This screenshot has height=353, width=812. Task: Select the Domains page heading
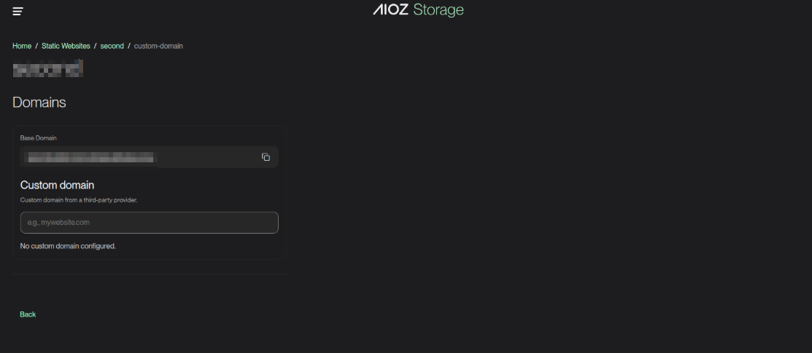39,103
